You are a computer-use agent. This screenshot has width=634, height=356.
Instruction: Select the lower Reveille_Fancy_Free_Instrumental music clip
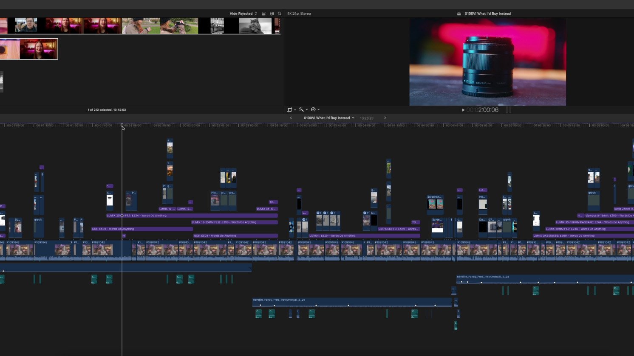click(352, 302)
